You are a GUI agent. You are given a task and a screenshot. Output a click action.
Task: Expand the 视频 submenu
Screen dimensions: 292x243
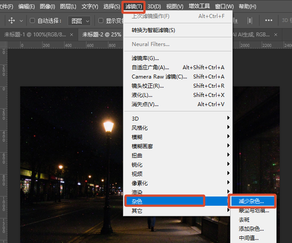click(x=178, y=174)
